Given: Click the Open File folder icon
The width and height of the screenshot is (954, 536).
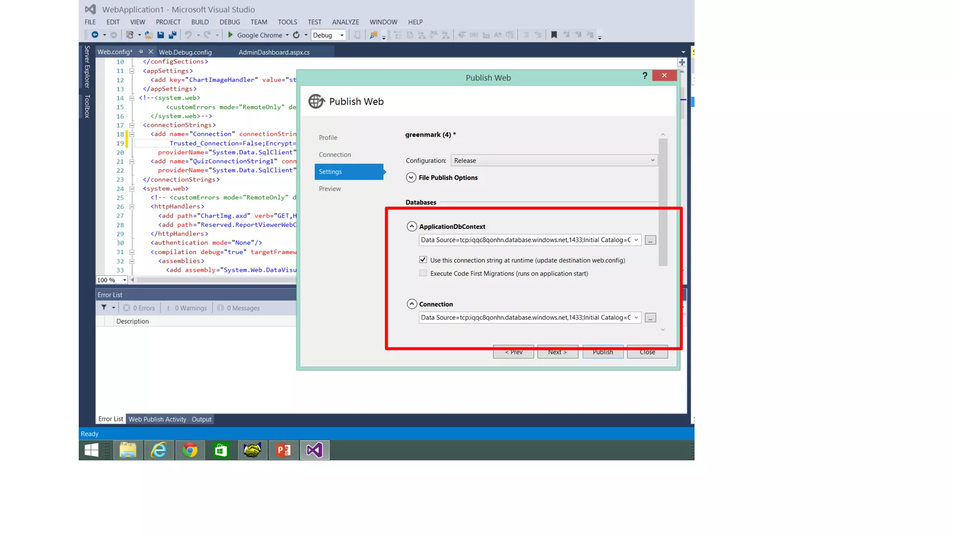Looking at the screenshot, I should [149, 35].
